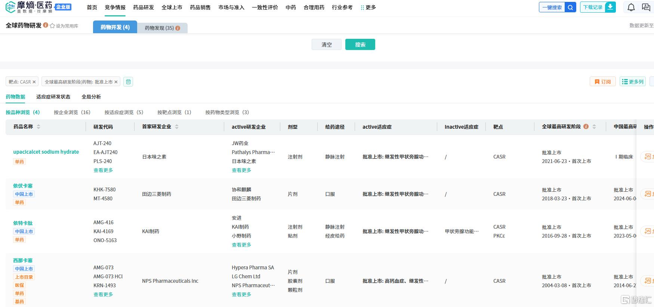Click the 更多 grid menu item
The width and height of the screenshot is (654, 307).
click(x=368, y=7)
